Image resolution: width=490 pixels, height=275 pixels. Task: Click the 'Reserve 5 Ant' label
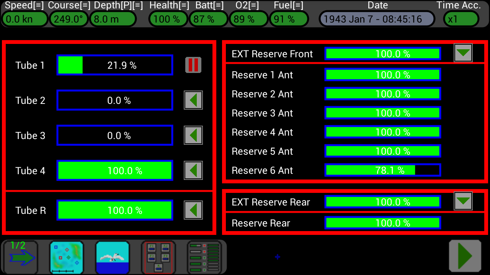(x=262, y=151)
